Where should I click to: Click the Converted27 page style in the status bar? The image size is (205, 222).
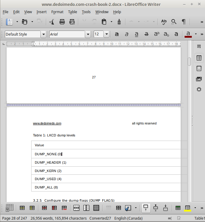pos(100,218)
